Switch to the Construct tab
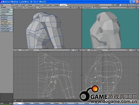Image resolution: width=139 pixels, height=105 pixels. tap(37, 5)
